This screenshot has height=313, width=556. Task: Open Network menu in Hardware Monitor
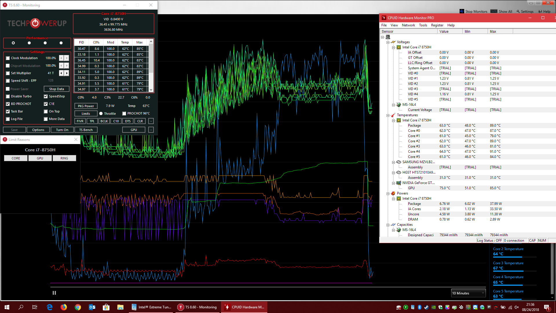coord(408,25)
